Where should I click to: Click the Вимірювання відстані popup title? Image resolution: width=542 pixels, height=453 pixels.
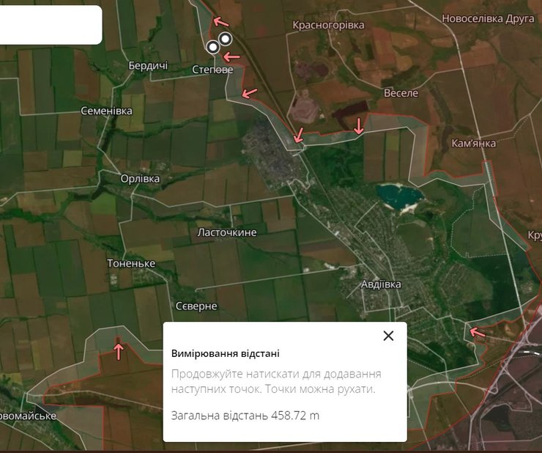click(x=225, y=353)
